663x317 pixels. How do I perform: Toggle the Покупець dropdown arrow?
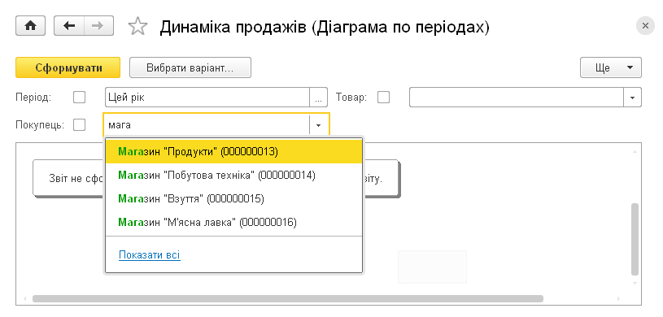319,125
